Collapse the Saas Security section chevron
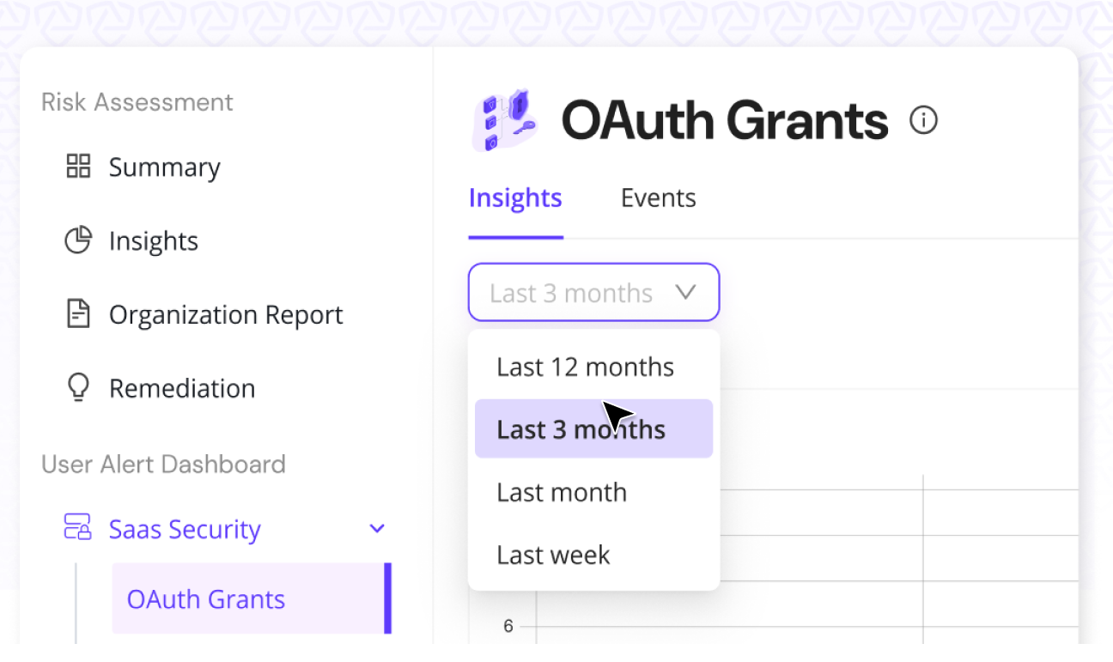1113x662 pixels. point(376,529)
